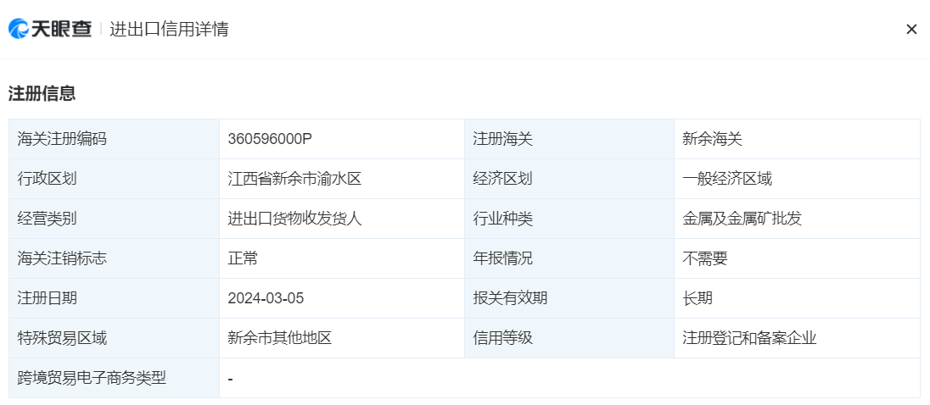The width and height of the screenshot is (930, 405).
Task: Click the 正常 customs status value
Action: [243, 258]
